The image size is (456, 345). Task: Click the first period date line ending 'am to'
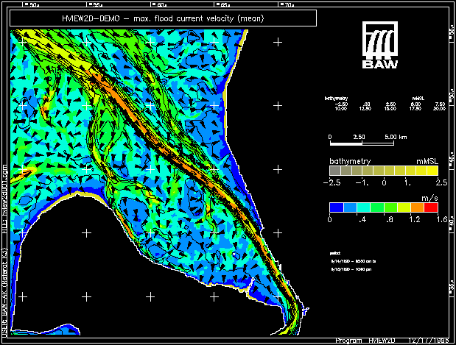(354, 261)
